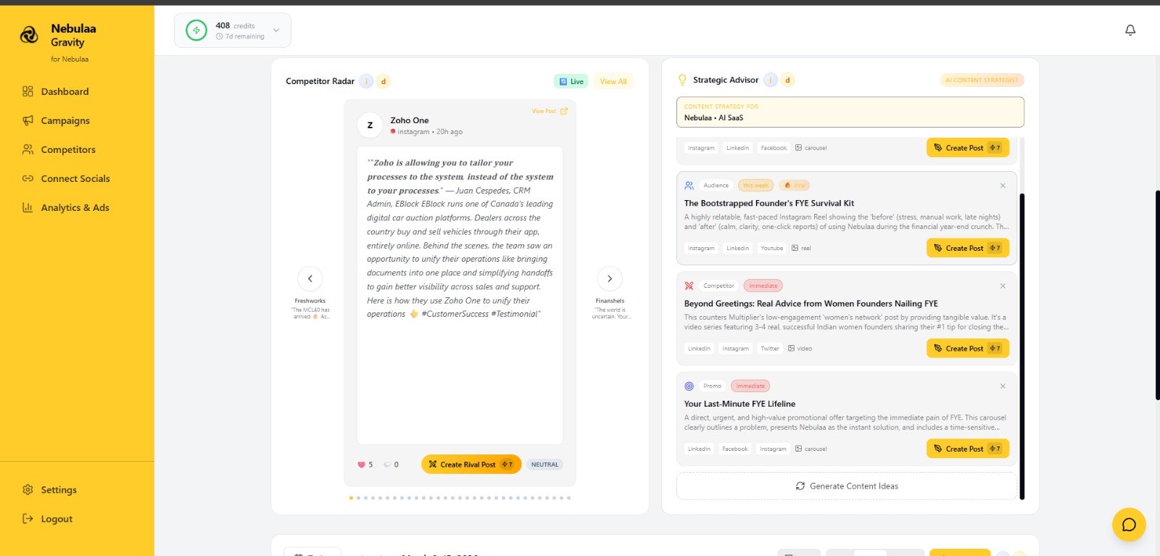This screenshot has height=556, width=1160.
Task: Open Analytics & Ads page
Action: tap(77, 207)
